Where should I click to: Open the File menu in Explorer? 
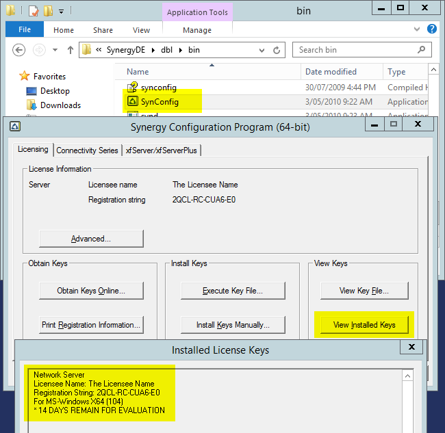pos(25,29)
